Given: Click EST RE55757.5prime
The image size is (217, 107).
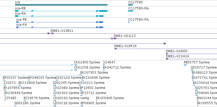Looking at the screenshot, I should click(197, 62).
